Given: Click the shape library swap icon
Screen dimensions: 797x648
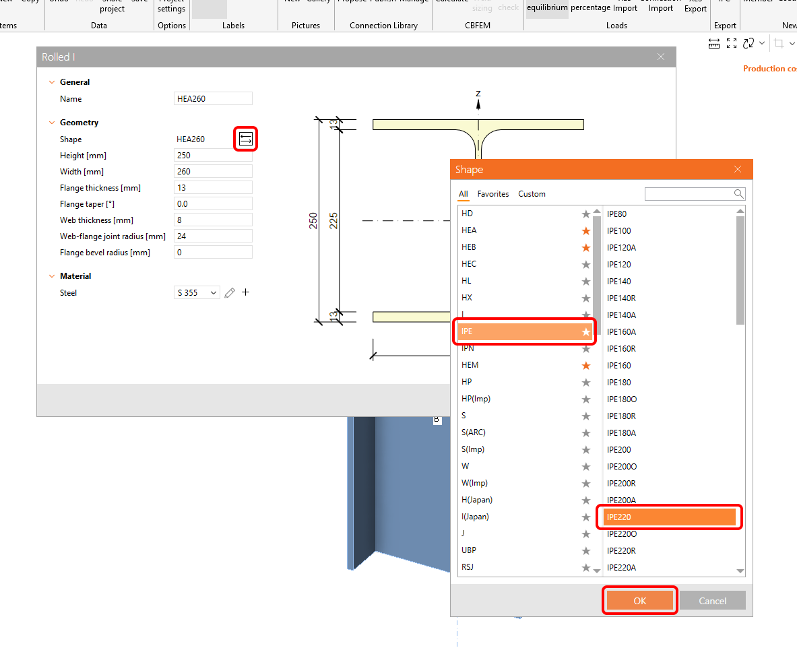Looking at the screenshot, I should click(x=246, y=139).
